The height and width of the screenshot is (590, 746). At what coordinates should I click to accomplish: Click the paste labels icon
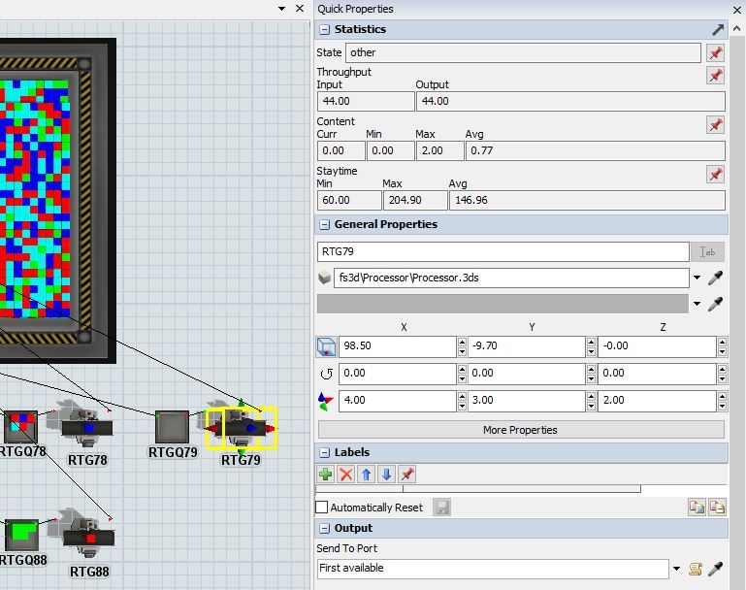tap(717, 508)
